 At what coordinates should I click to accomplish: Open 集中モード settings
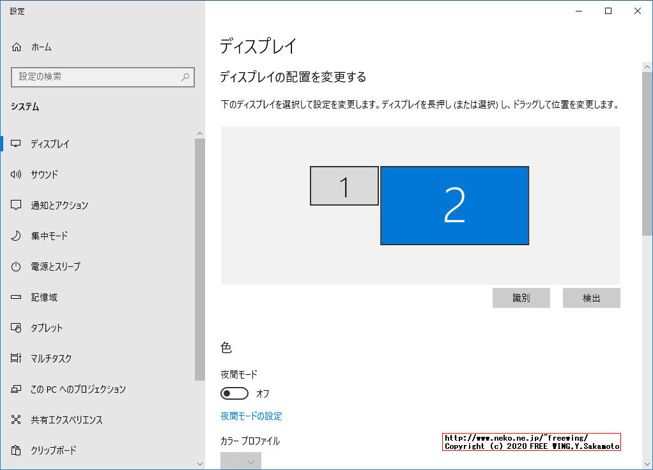[17, 236]
